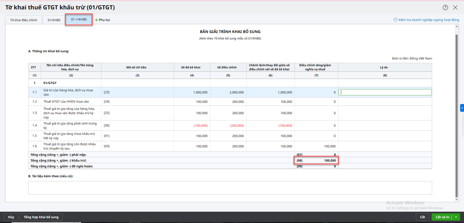Viewport: 464px width, 223px height.
Task: Click the Lý do field for row 1.1
Action: [385, 92]
